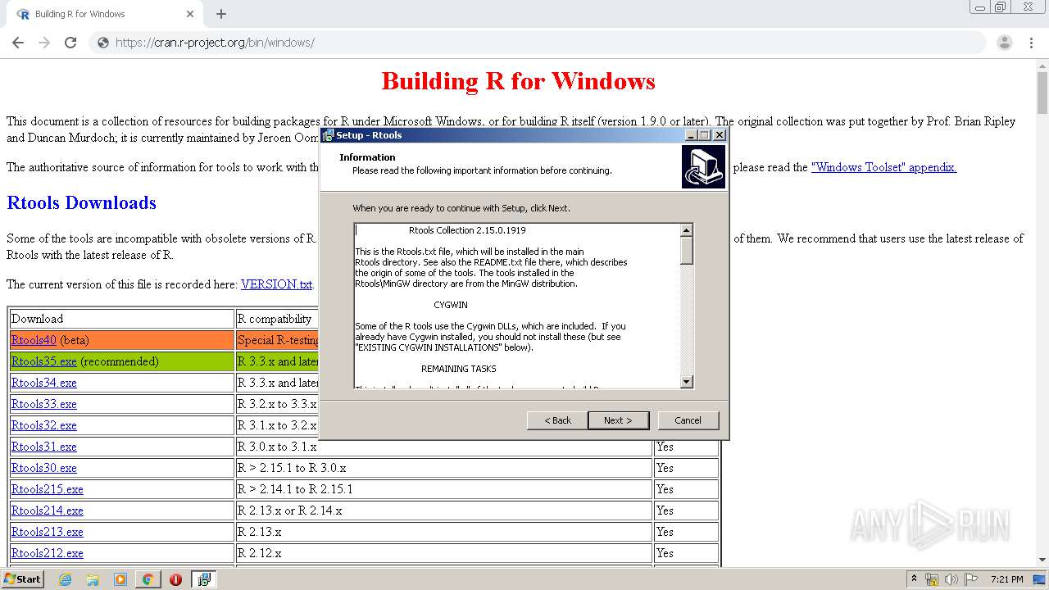Open Windows Explorer folder in taskbar
The image size is (1049, 590).
(93, 579)
